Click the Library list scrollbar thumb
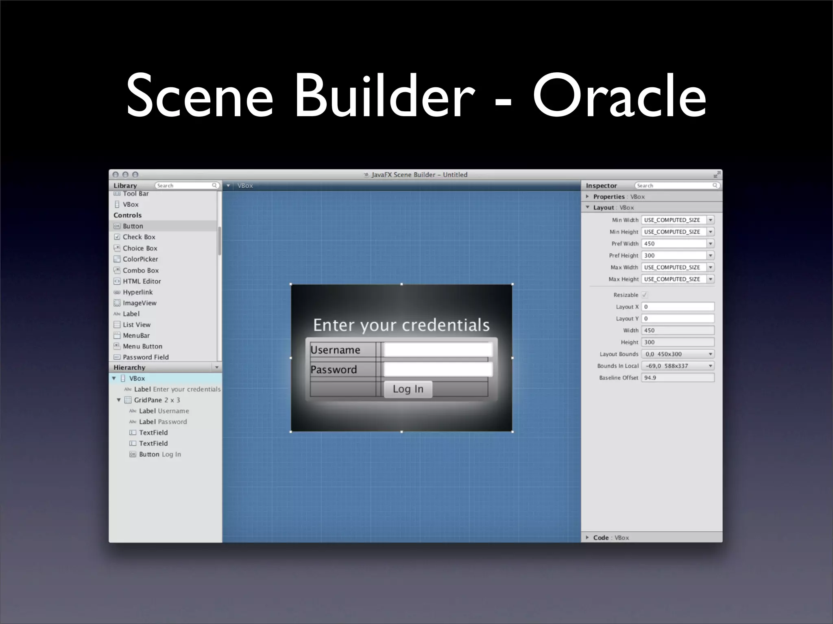833x624 pixels. point(220,240)
